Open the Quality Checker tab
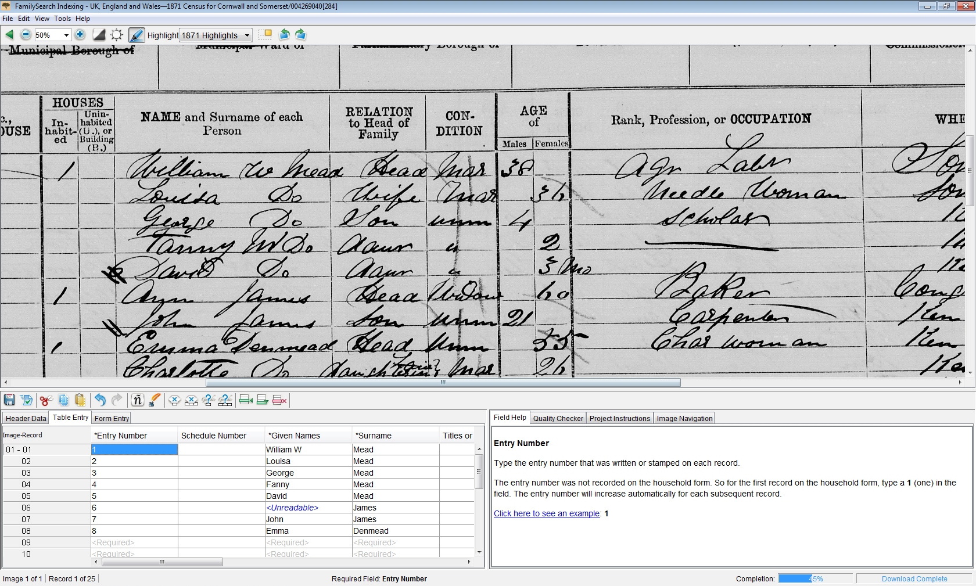This screenshot has height=586, width=976. (558, 418)
